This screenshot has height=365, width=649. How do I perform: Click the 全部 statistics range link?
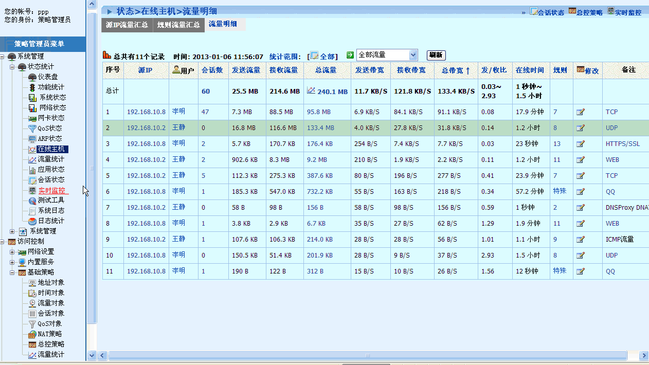327,56
